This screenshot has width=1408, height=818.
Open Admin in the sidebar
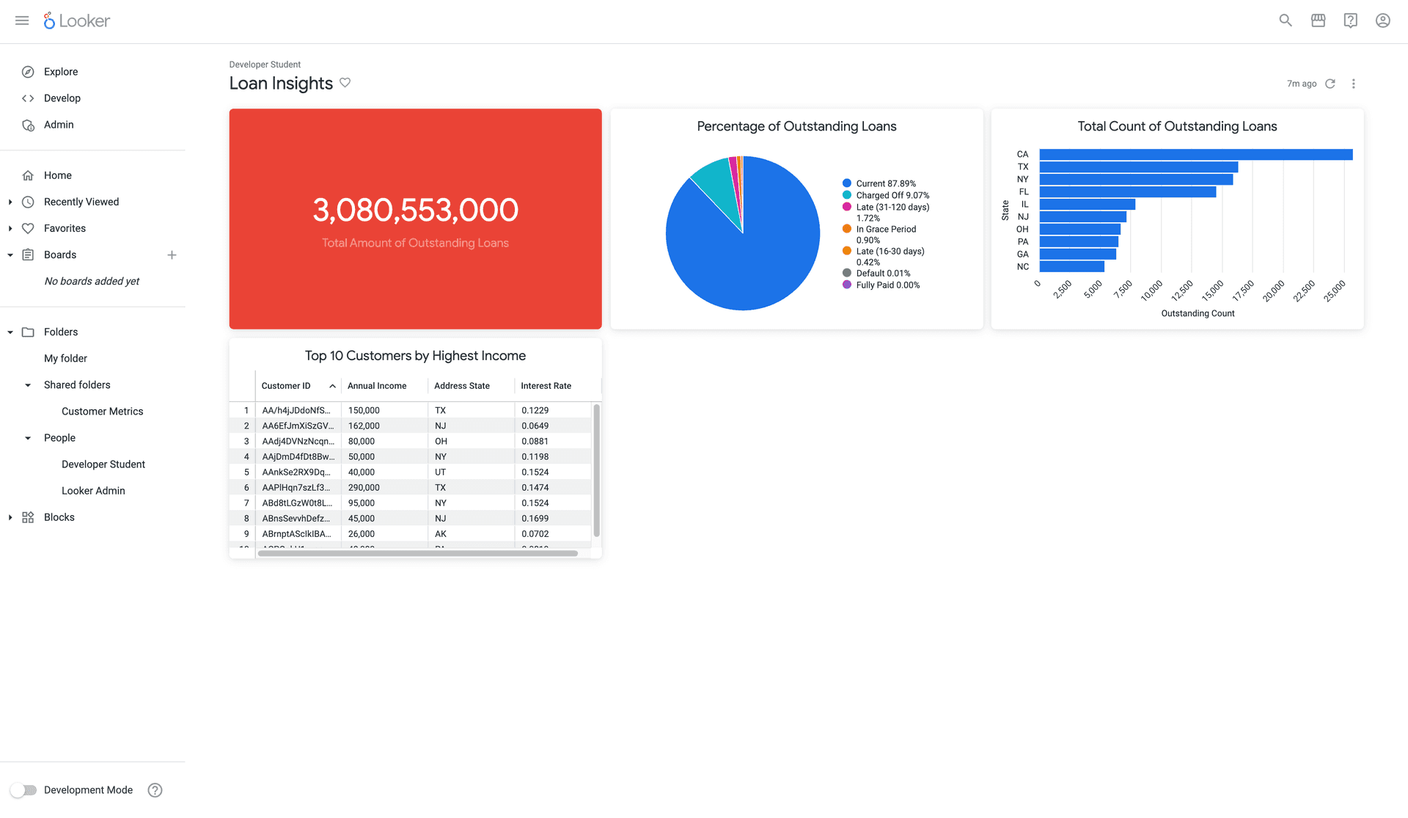[59, 125]
